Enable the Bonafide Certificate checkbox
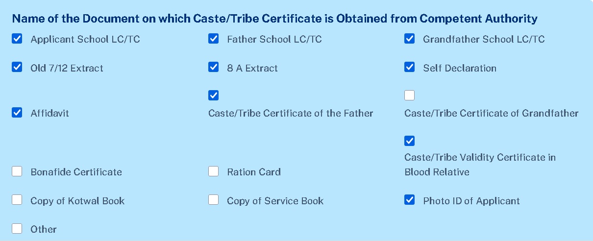The image size is (593, 241). pos(17,171)
